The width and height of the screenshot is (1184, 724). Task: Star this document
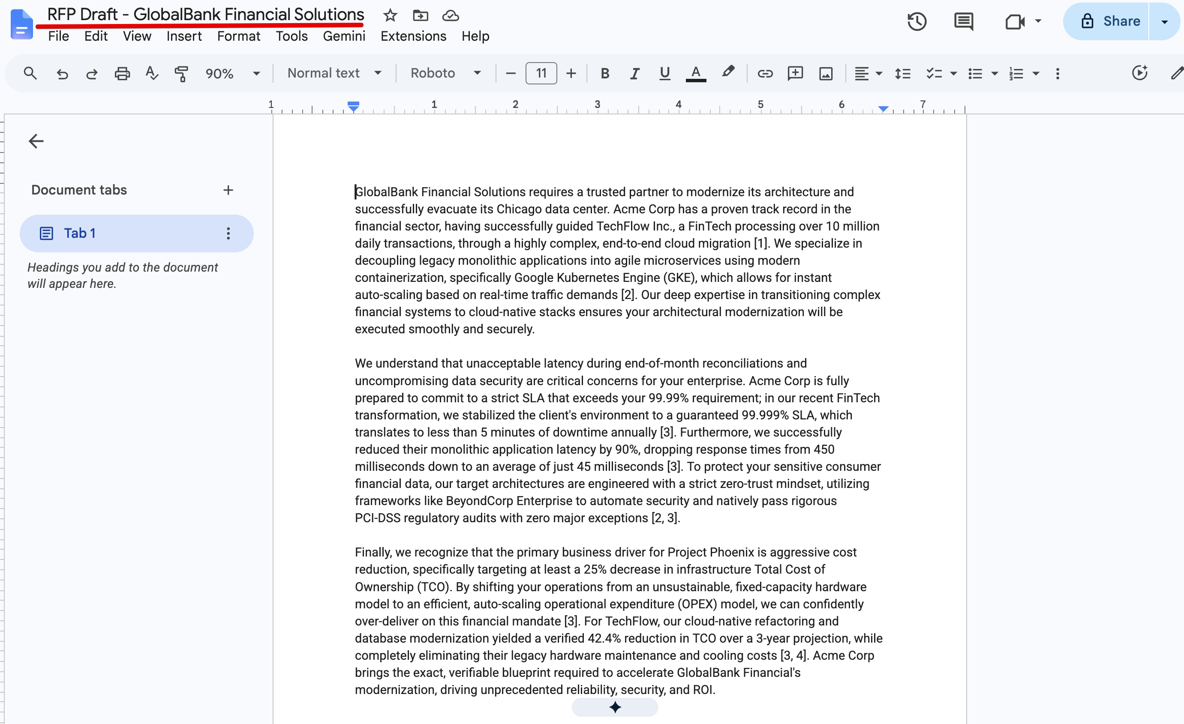coord(390,15)
